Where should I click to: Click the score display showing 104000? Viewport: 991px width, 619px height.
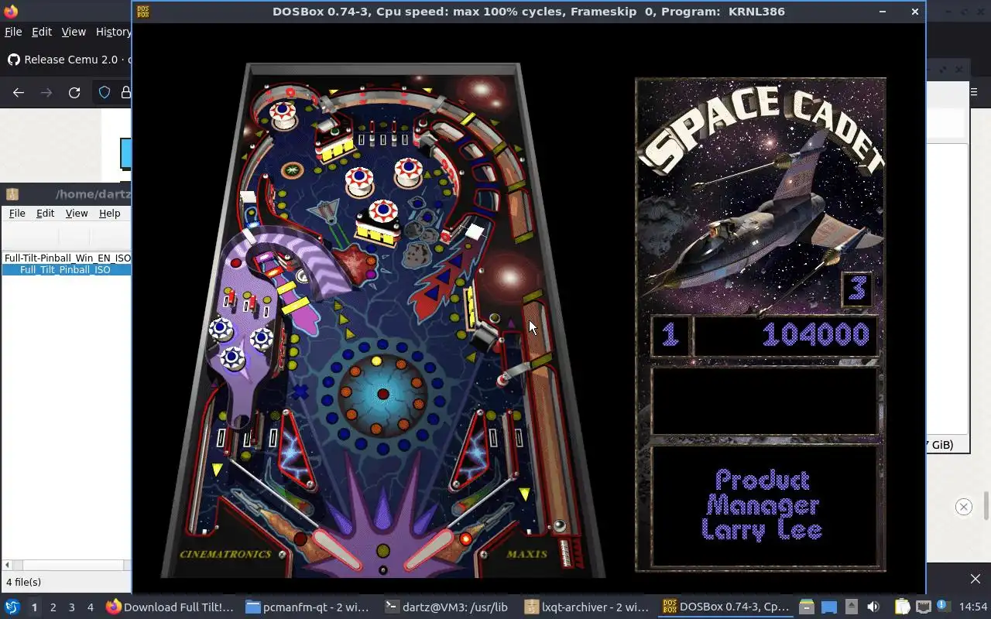786,335
